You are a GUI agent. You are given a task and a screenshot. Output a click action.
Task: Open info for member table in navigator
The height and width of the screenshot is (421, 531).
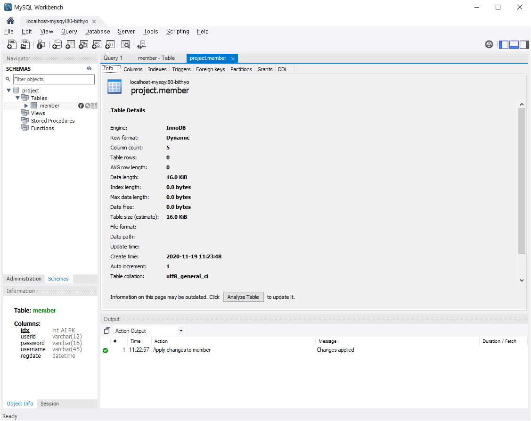click(x=81, y=106)
